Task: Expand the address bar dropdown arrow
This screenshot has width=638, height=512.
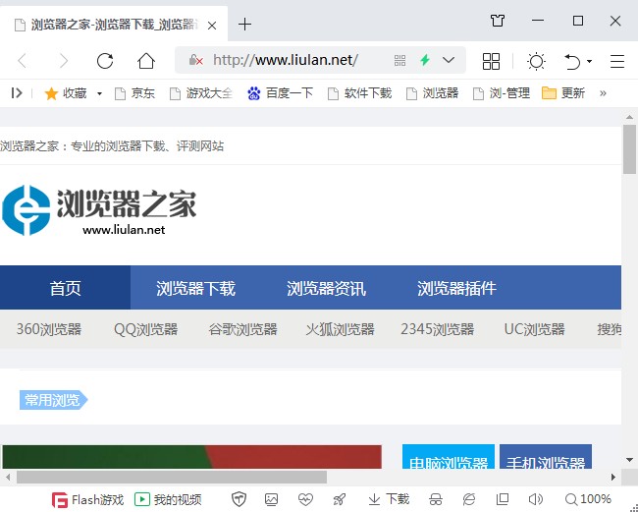Action: 449,60
